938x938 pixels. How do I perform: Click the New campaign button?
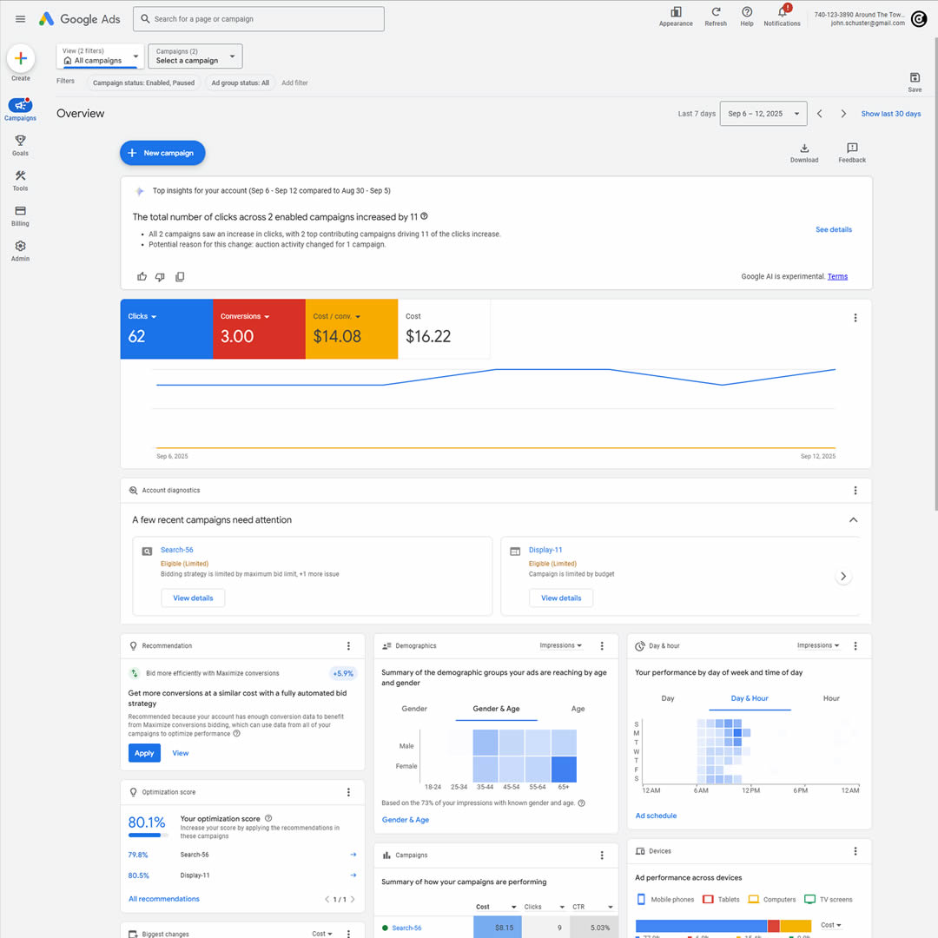(162, 153)
